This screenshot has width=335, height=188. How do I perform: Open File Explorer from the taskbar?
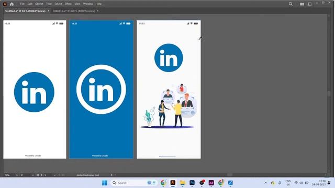(x=183, y=183)
